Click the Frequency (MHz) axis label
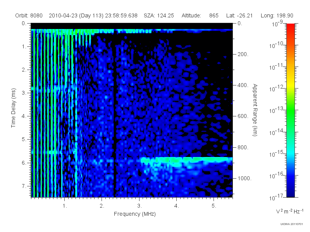Screen dimensions: 310x232 click(x=134, y=214)
